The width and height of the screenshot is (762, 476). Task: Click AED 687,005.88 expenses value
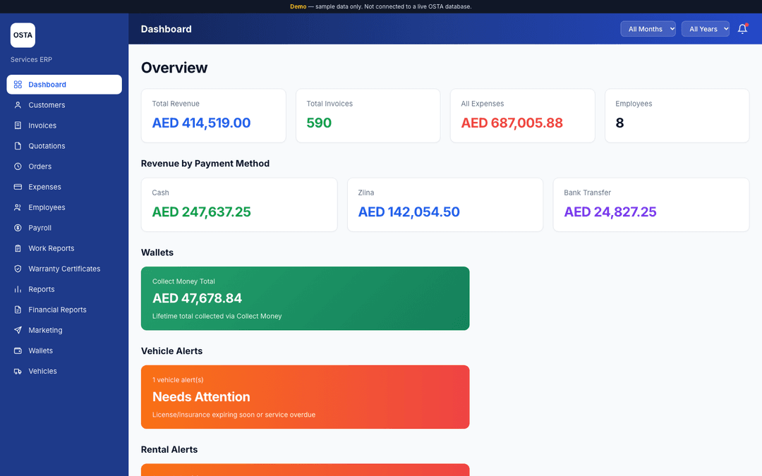512,123
